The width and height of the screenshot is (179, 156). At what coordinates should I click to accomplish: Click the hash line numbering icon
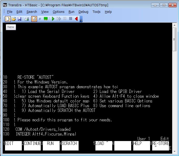pyautogui.click(x=40, y=19)
